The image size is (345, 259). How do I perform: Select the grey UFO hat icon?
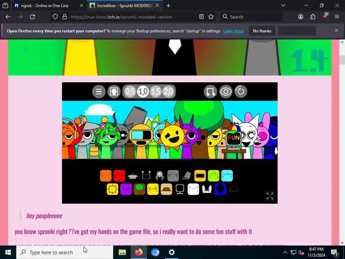(133, 176)
